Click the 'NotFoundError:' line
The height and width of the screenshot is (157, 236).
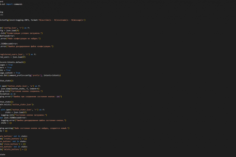click(7, 36)
